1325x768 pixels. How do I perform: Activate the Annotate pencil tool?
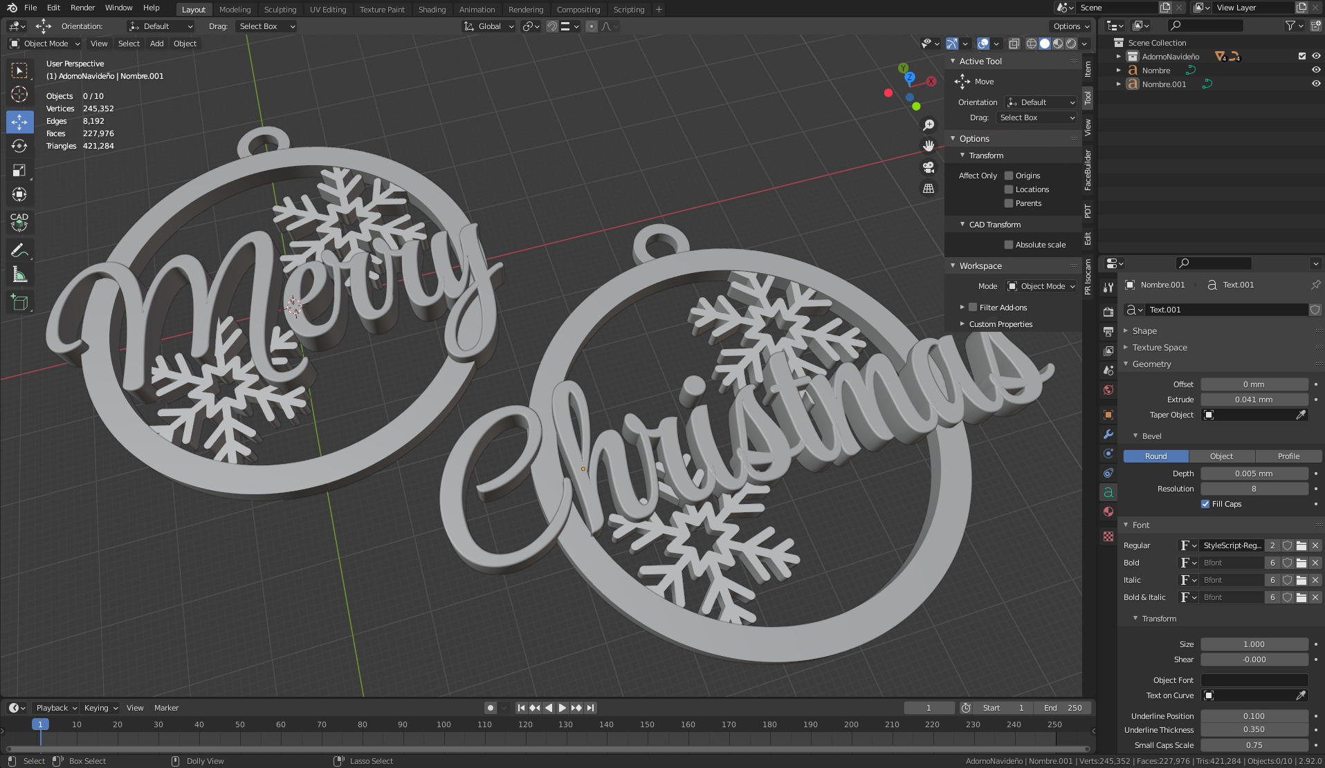[19, 250]
